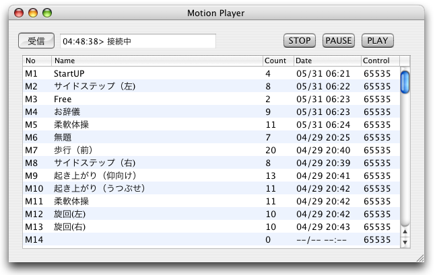Click the 受信 receive button
Viewport: 437px width, 275px height.
(x=36, y=41)
